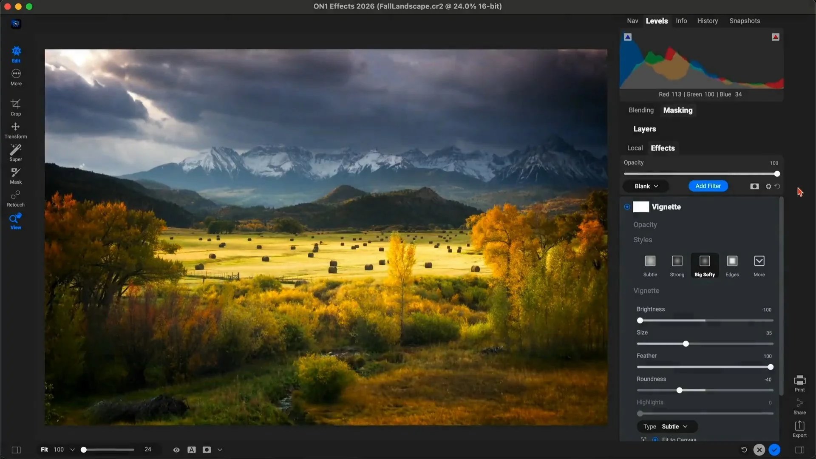Image resolution: width=816 pixels, height=459 pixels.
Task: Toggle shadow clipping warning in histogram
Action: [x=628, y=37]
